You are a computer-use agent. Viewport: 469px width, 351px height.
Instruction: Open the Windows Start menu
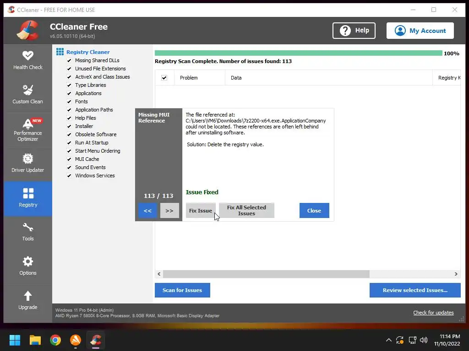point(15,340)
